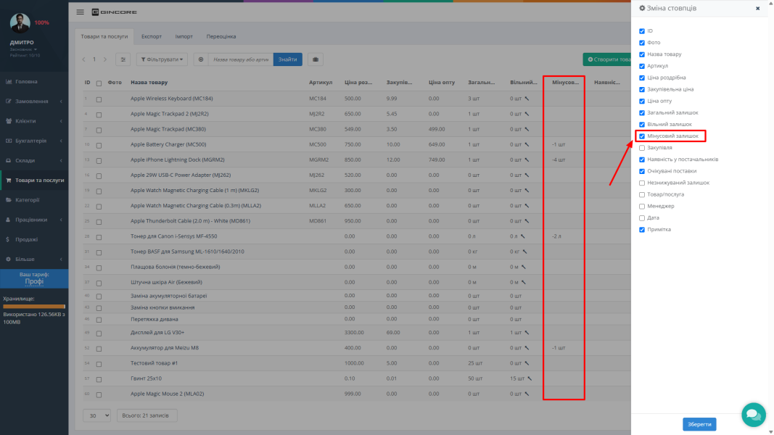This screenshot has height=435, width=774.
Task: Enable the Закупівля column checkbox
Action: point(642,148)
